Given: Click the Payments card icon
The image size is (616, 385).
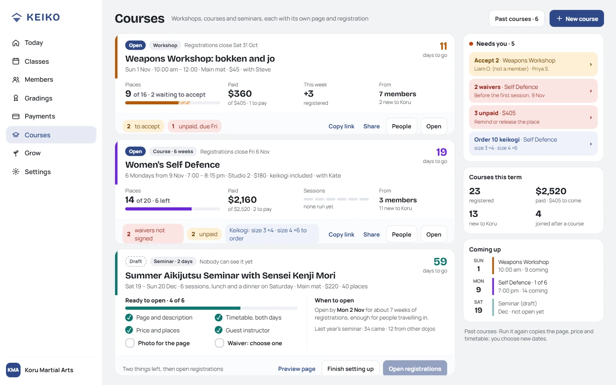Looking at the screenshot, I should [x=16, y=116].
